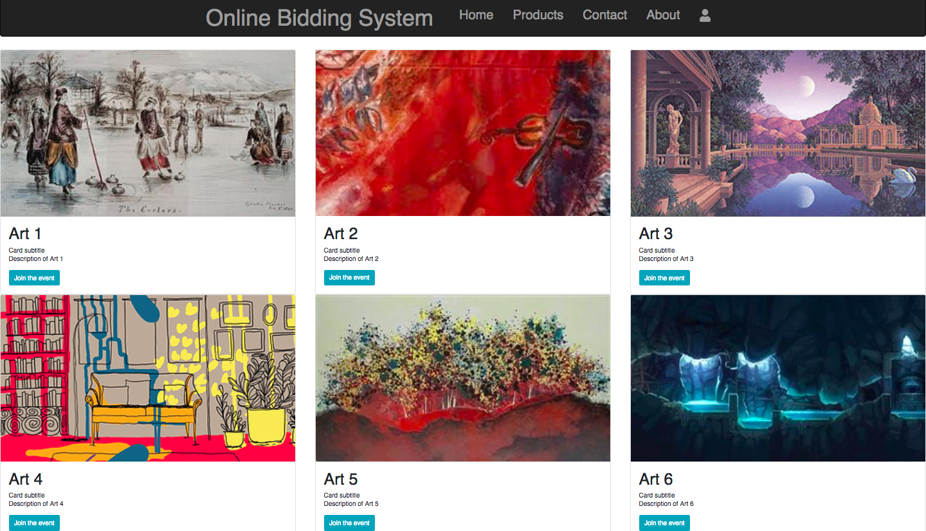This screenshot has width=926, height=531.
Task: Click the Online Bidding System brand title
Action: [x=319, y=18]
